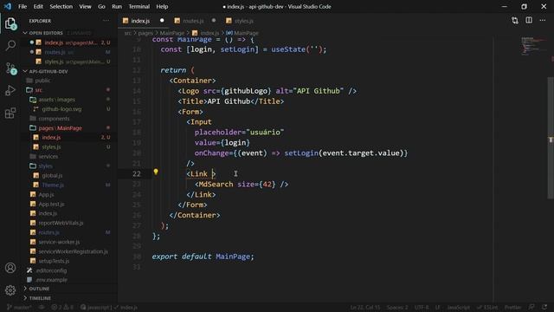Open the Selection menu
554x312 pixels.
pos(61,6)
